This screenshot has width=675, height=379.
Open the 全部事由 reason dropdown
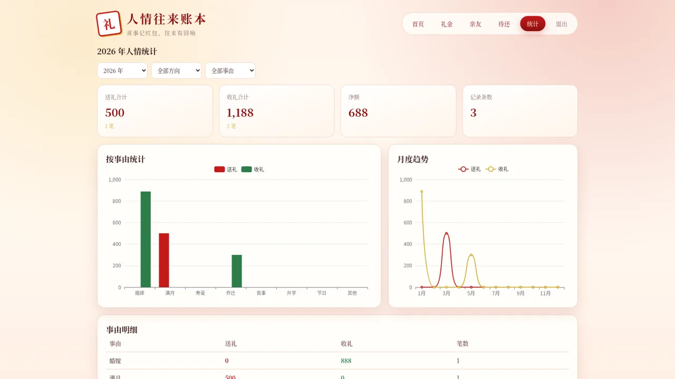coord(230,71)
